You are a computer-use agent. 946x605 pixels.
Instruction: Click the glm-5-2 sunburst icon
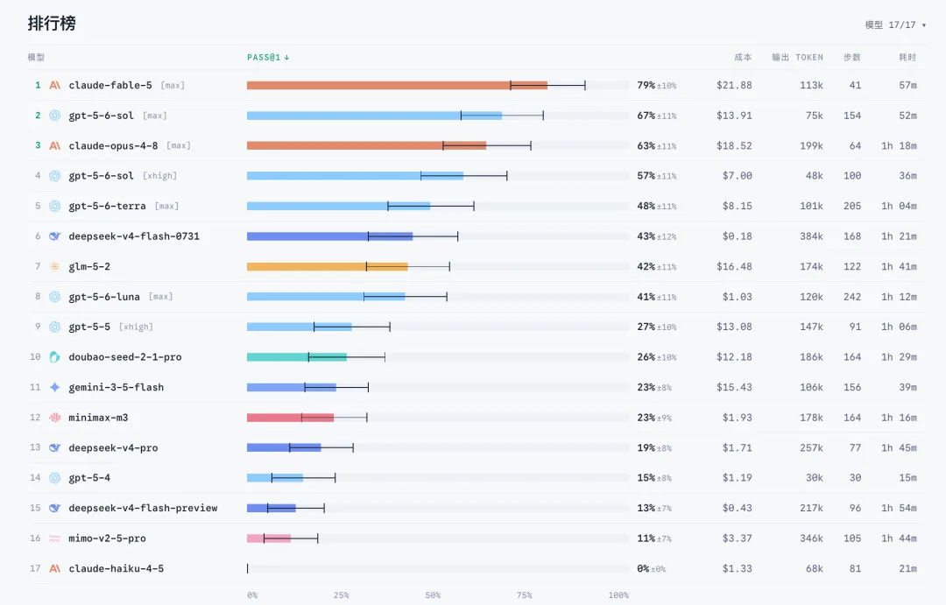coord(55,266)
